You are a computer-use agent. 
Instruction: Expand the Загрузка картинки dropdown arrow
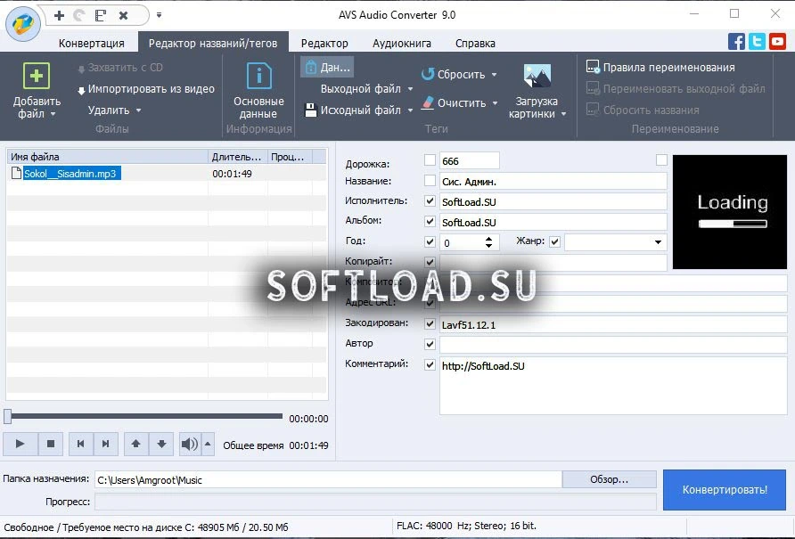coord(563,114)
